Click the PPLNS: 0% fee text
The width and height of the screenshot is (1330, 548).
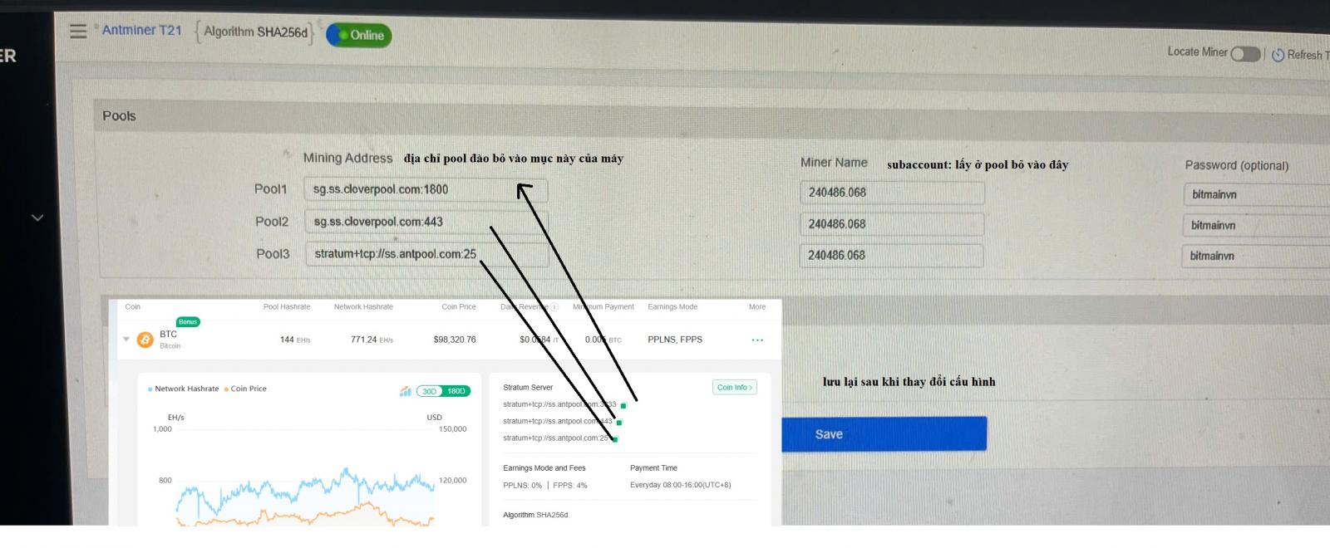[522, 486]
